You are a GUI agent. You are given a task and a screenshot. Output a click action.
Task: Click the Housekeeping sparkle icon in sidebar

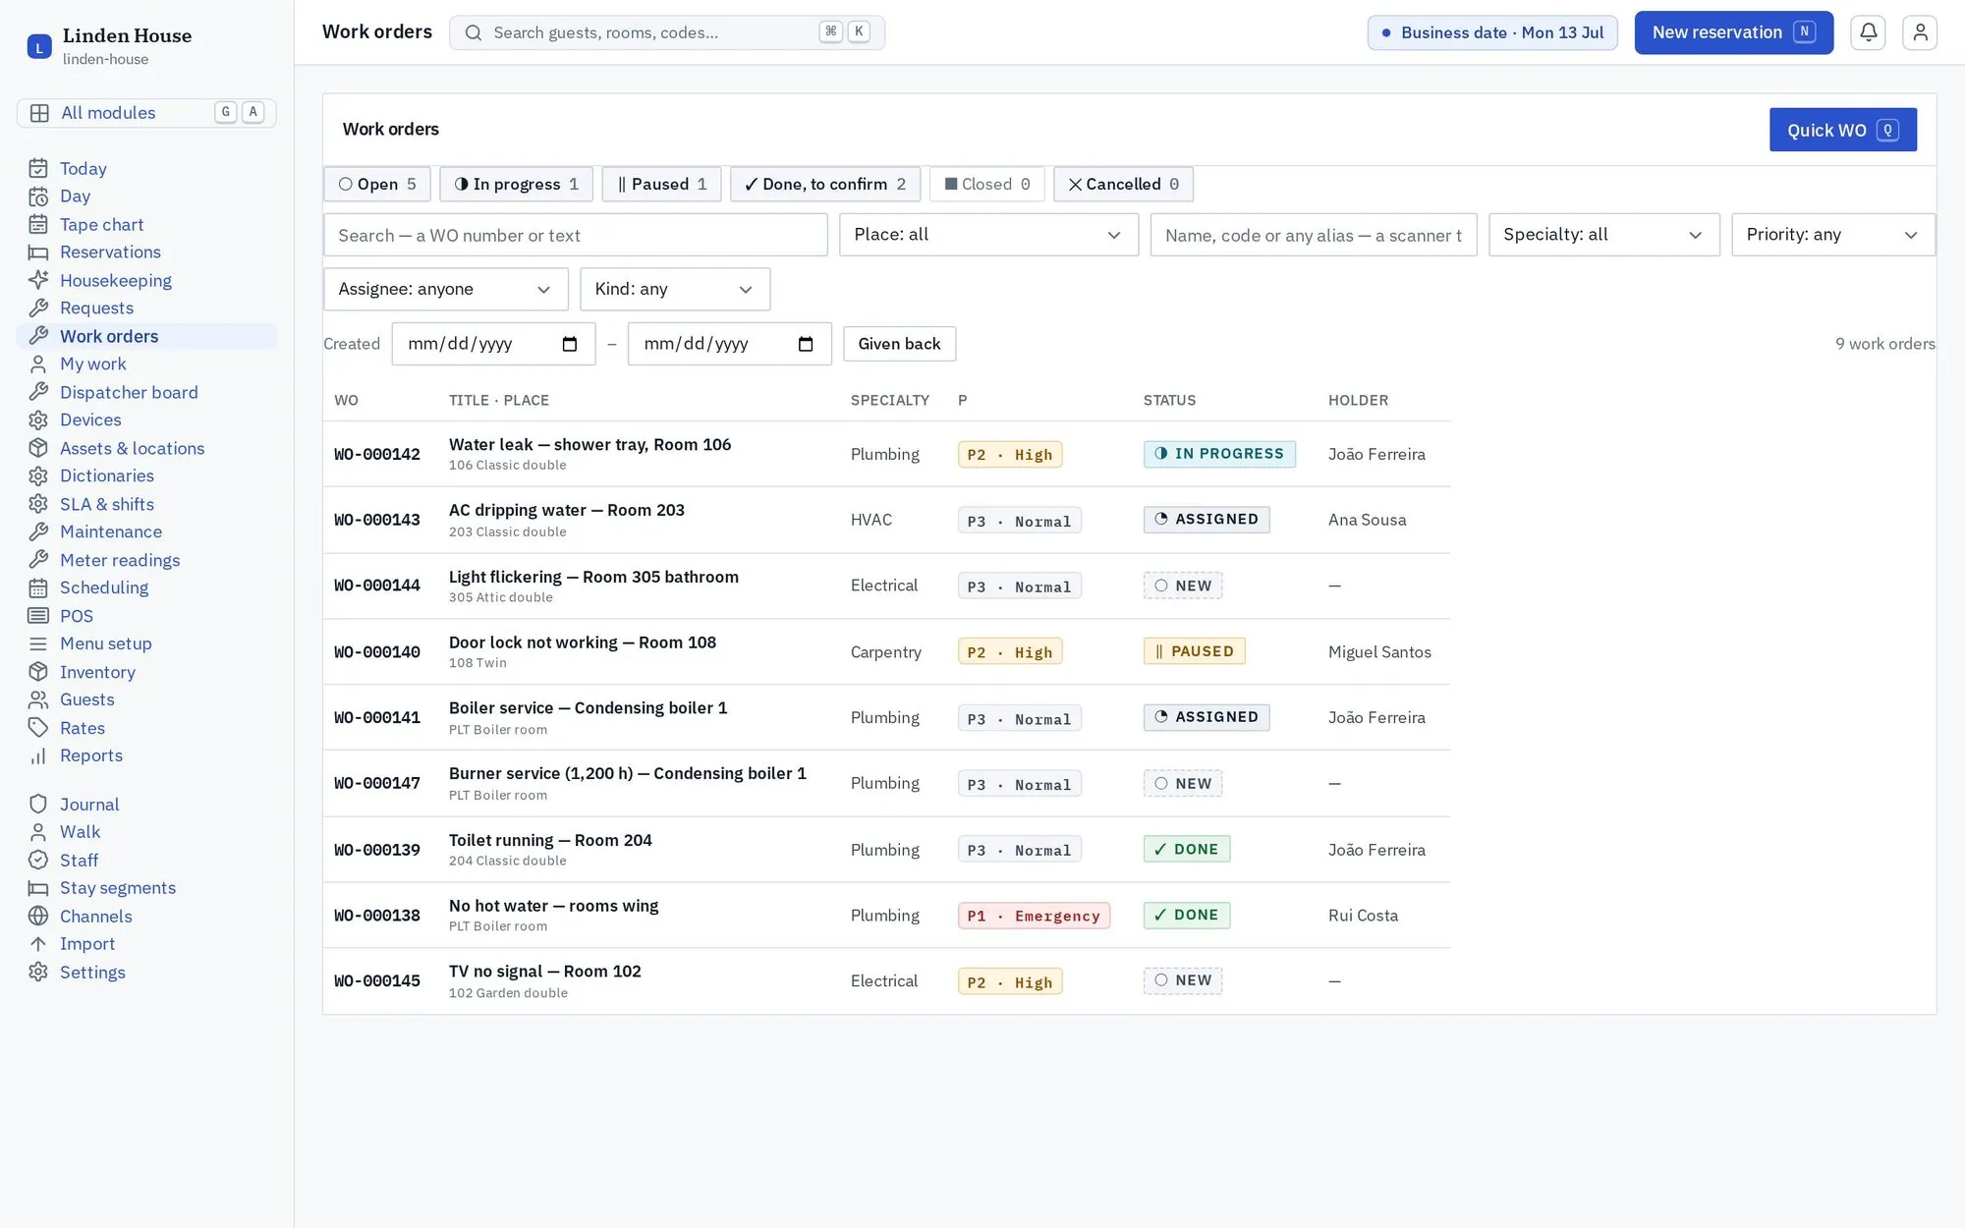click(x=38, y=280)
